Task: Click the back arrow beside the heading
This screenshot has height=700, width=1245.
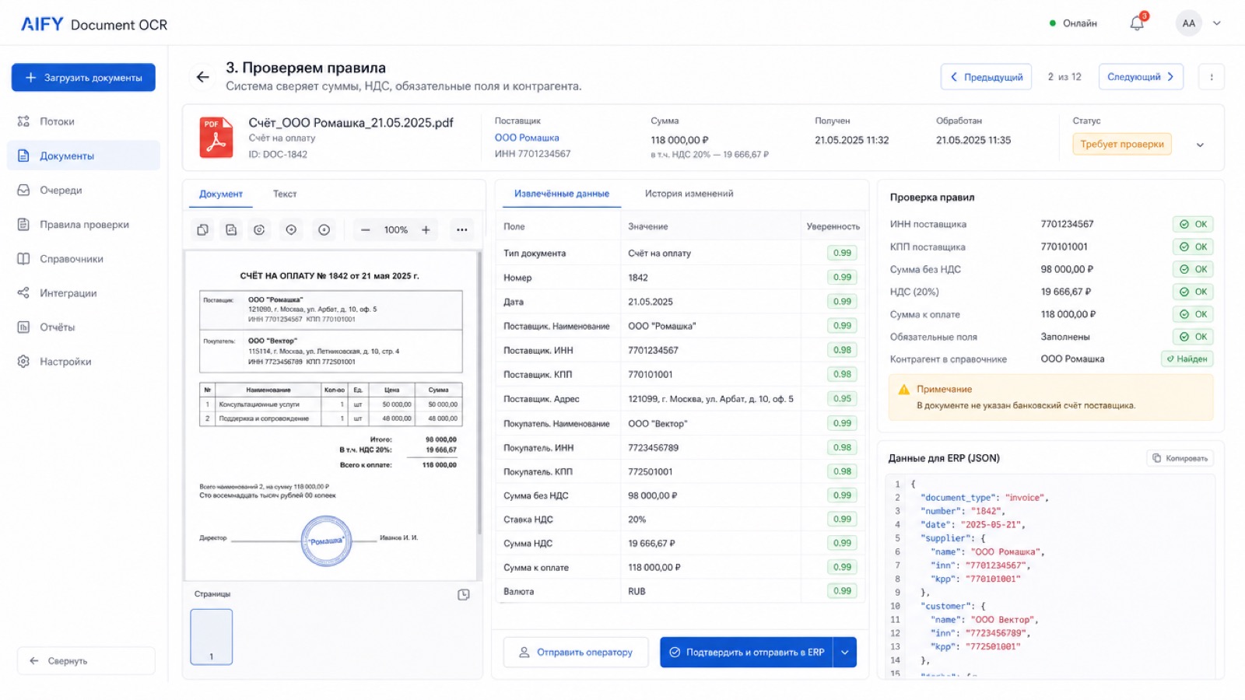Action: (202, 77)
